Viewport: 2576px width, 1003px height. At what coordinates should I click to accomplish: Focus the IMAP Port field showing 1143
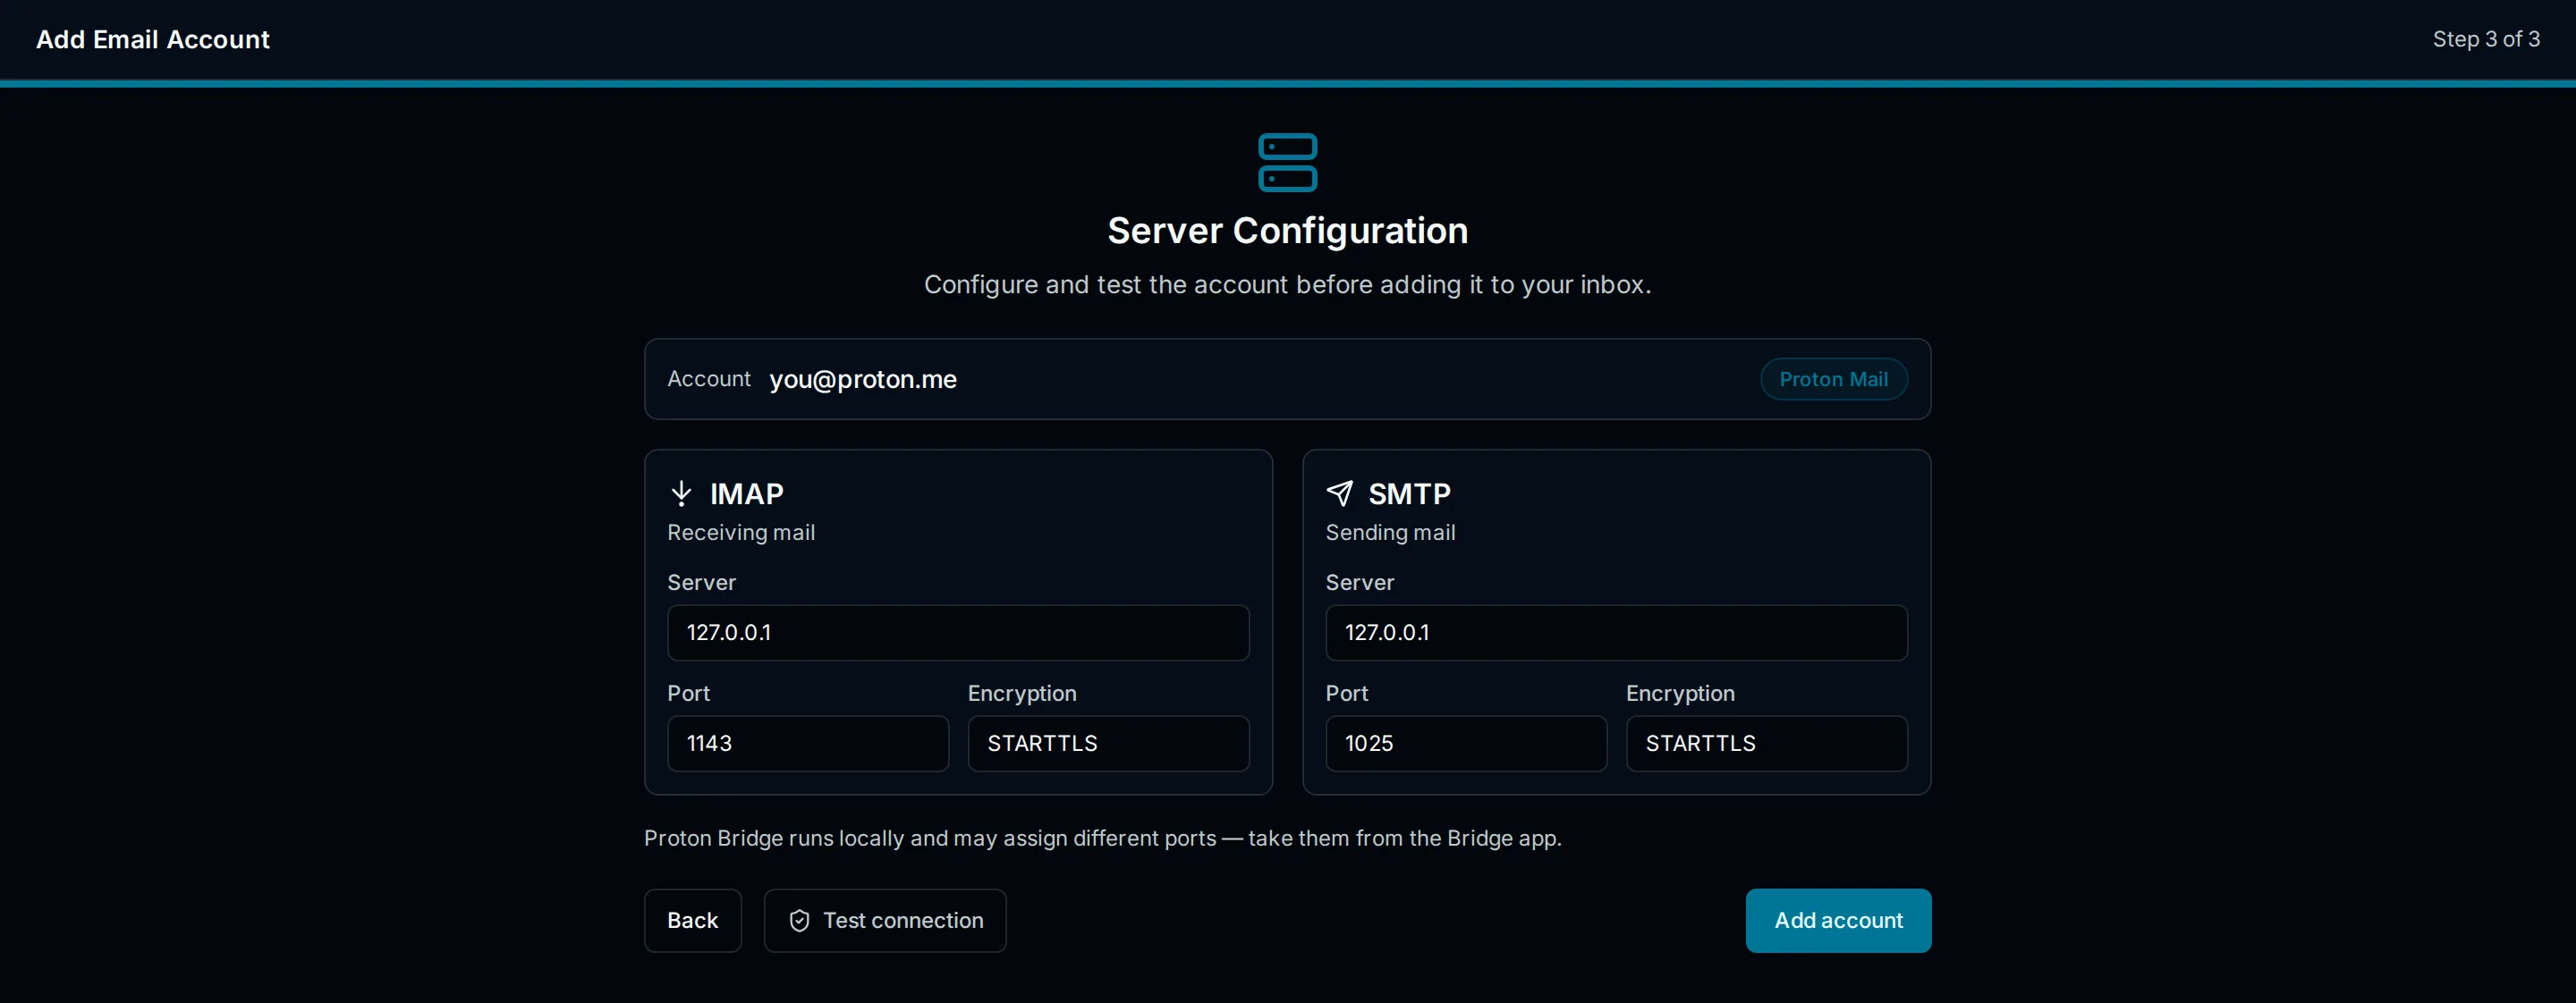(x=808, y=743)
